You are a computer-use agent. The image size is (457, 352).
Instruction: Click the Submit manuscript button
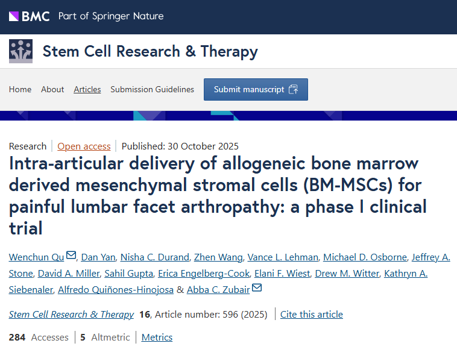(x=256, y=89)
